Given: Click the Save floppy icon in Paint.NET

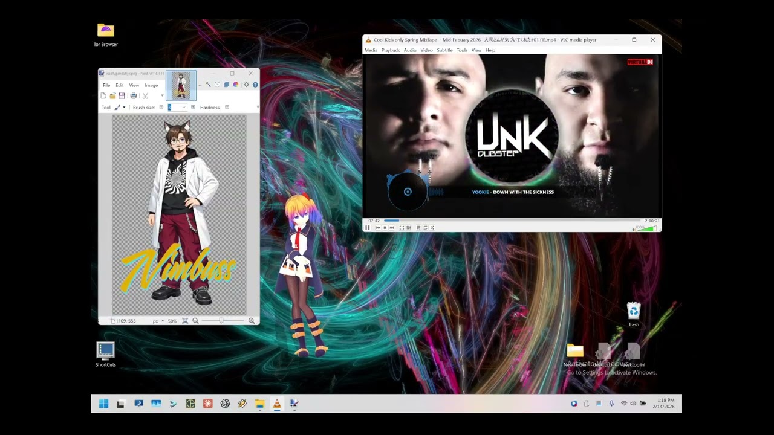Looking at the screenshot, I should point(122,95).
